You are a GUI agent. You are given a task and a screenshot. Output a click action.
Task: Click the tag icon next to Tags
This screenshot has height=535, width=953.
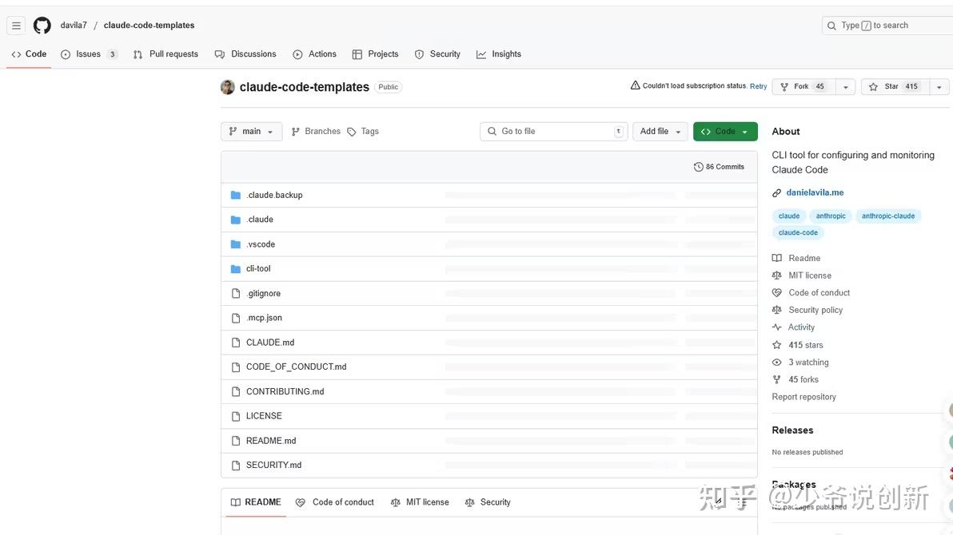[x=351, y=132]
